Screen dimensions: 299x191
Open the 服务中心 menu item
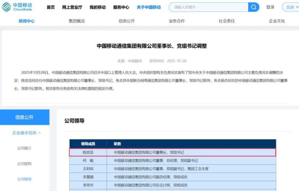(x=121, y=7)
